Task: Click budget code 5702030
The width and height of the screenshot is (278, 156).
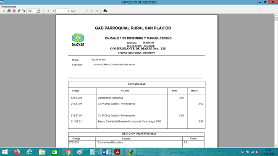Action: tap(74, 142)
